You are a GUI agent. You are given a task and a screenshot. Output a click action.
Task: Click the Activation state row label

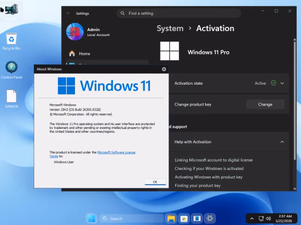(x=188, y=83)
